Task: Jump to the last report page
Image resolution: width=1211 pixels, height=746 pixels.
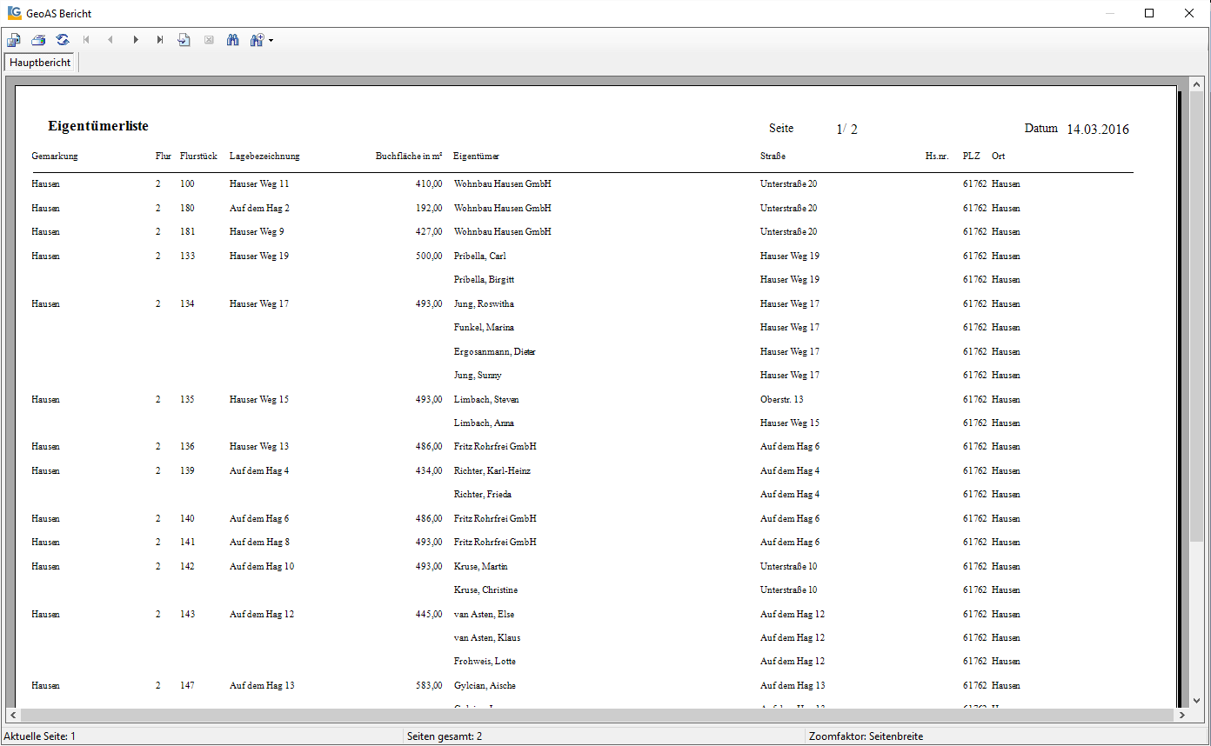Action: click(x=160, y=40)
